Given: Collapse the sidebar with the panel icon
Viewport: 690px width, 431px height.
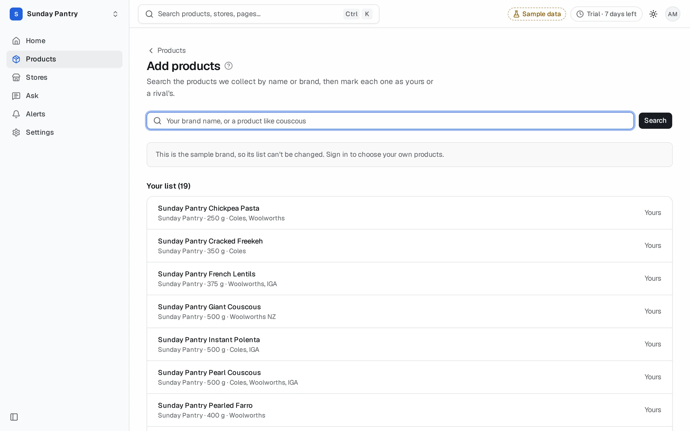Looking at the screenshot, I should click(14, 417).
